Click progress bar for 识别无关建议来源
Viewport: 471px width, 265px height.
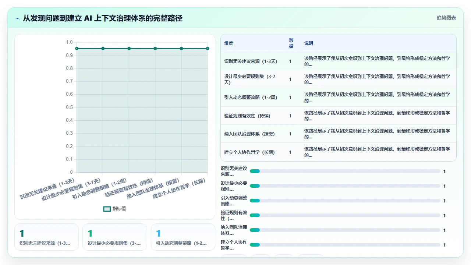(x=345, y=171)
